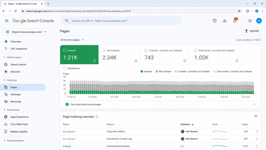Open more options for noindex tag row
The image size is (266, 150).
[x=257, y=139]
